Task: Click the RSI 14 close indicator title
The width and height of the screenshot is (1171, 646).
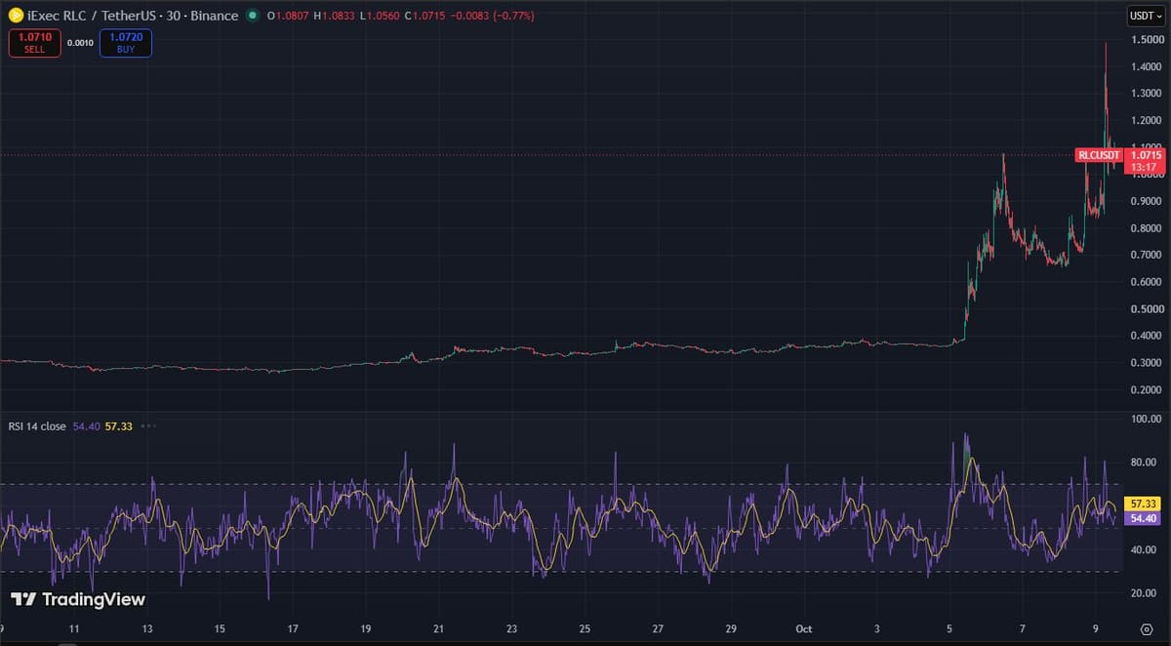Action: [x=37, y=425]
